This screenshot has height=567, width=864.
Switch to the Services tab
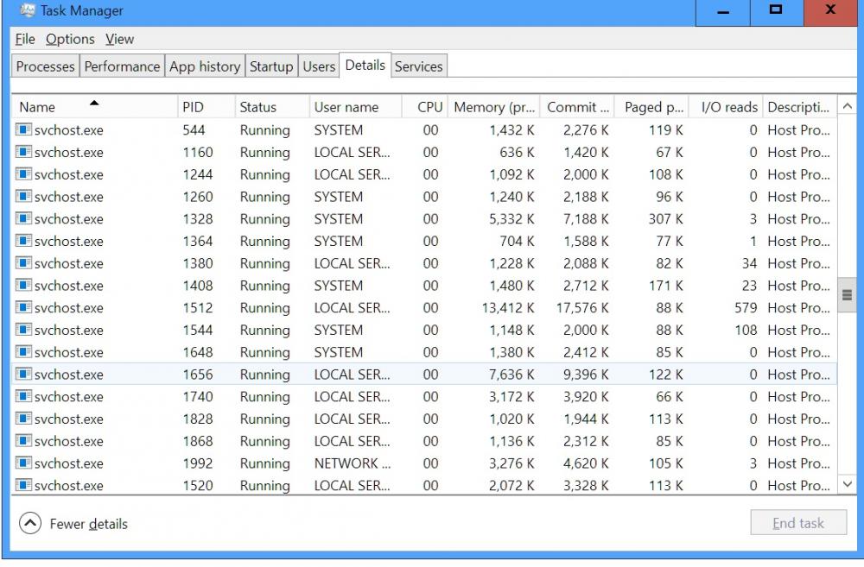419,66
